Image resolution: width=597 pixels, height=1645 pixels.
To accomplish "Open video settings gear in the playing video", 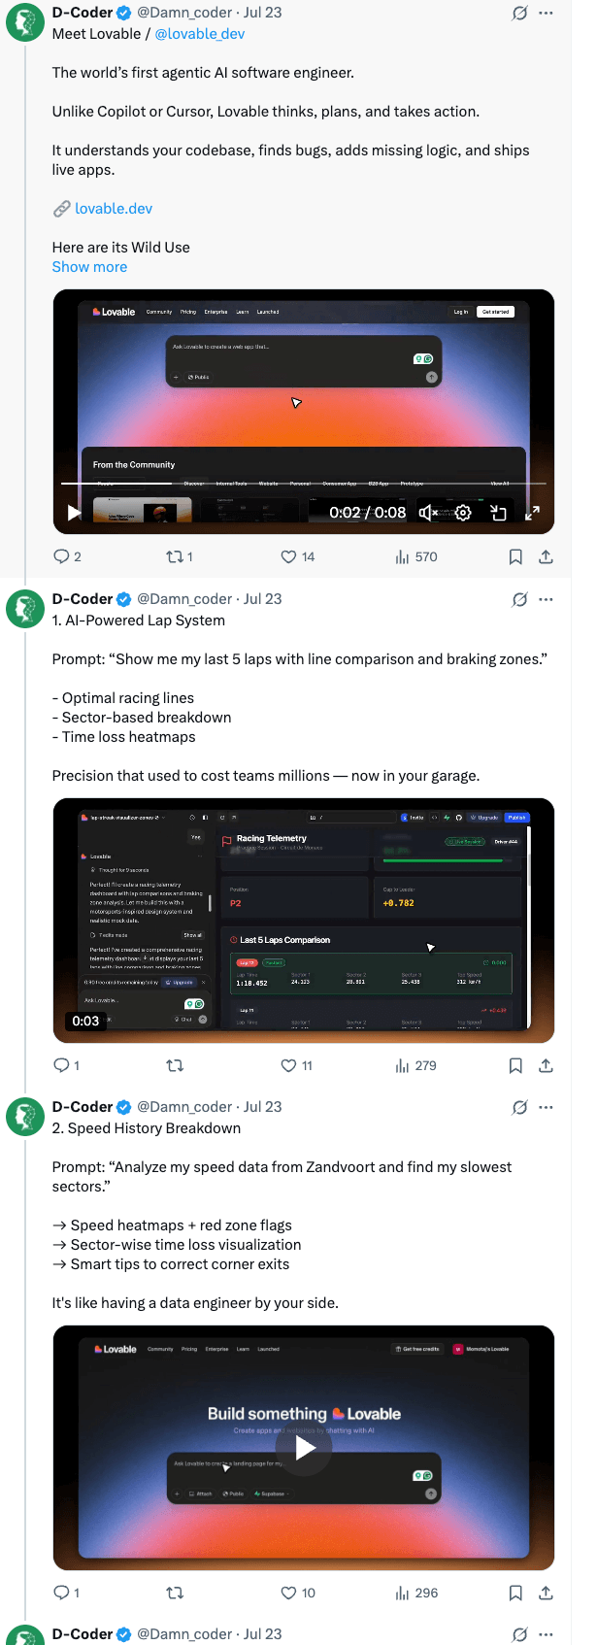I will [x=463, y=513].
